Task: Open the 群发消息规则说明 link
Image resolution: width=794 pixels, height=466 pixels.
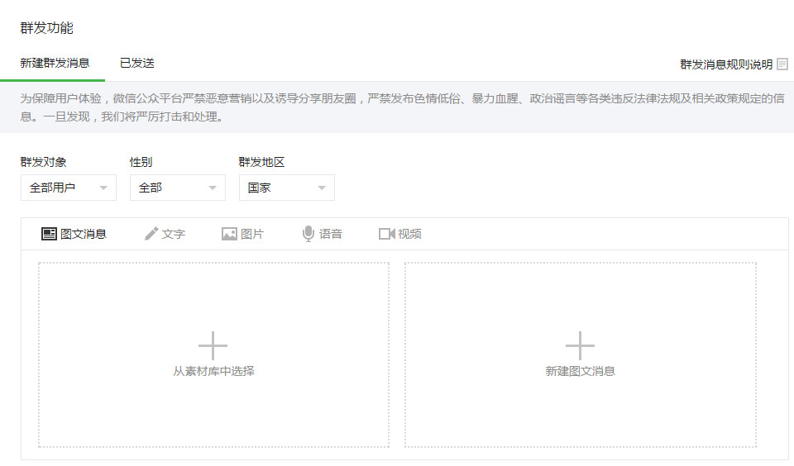Action: [x=726, y=64]
